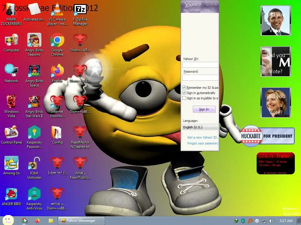The width and height of the screenshot is (301, 225).
Task: Click the McCain Did you Vote gadget
Action: 276,62
